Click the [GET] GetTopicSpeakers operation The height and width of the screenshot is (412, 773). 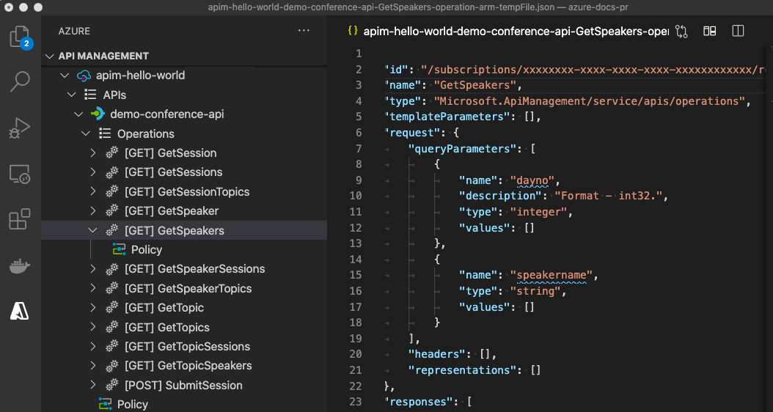coord(188,366)
